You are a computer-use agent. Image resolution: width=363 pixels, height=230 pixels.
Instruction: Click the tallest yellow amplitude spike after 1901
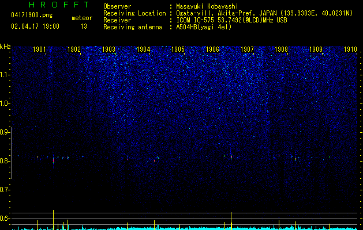point(53,220)
